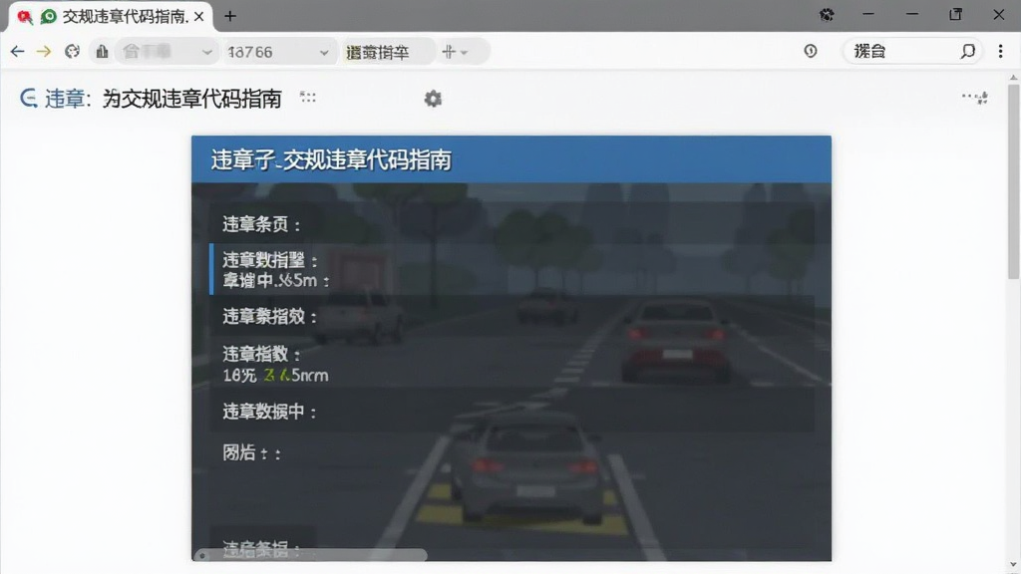
Task: Open the gear settings icon on the page
Action: click(433, 99)
